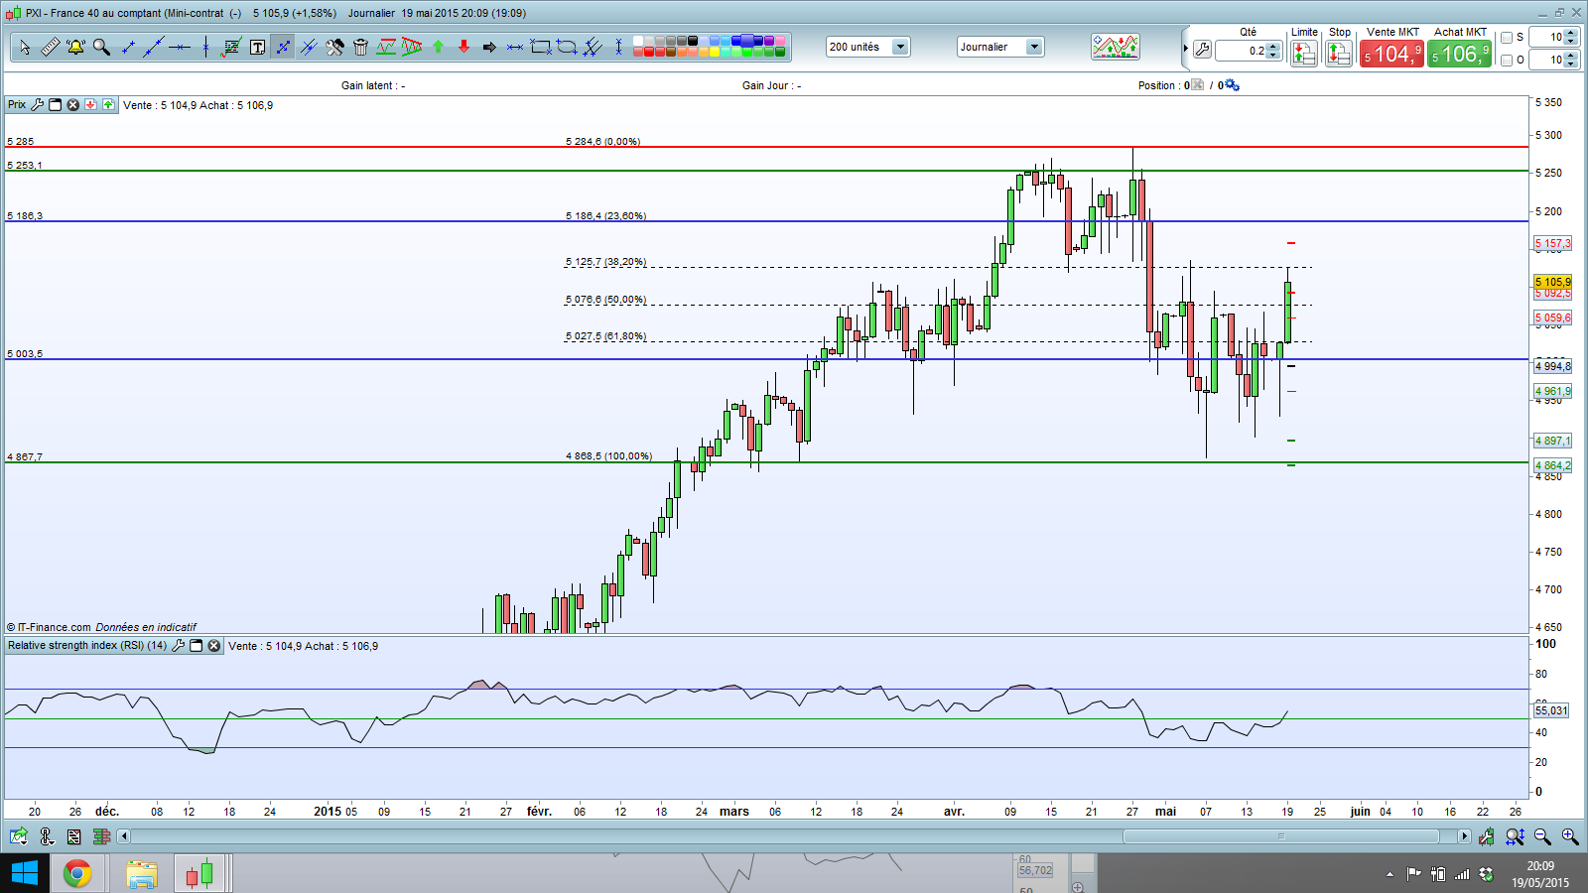This screenshot has width=1588, height=893.
Task: Click the zoom out magnifier at bottom right
Action: (x=1542, y=836)
